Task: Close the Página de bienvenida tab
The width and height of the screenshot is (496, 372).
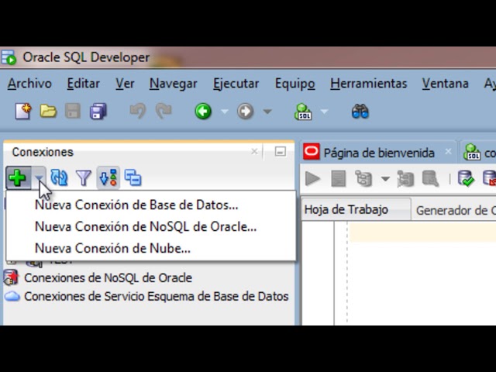Action: pos(448,152)
